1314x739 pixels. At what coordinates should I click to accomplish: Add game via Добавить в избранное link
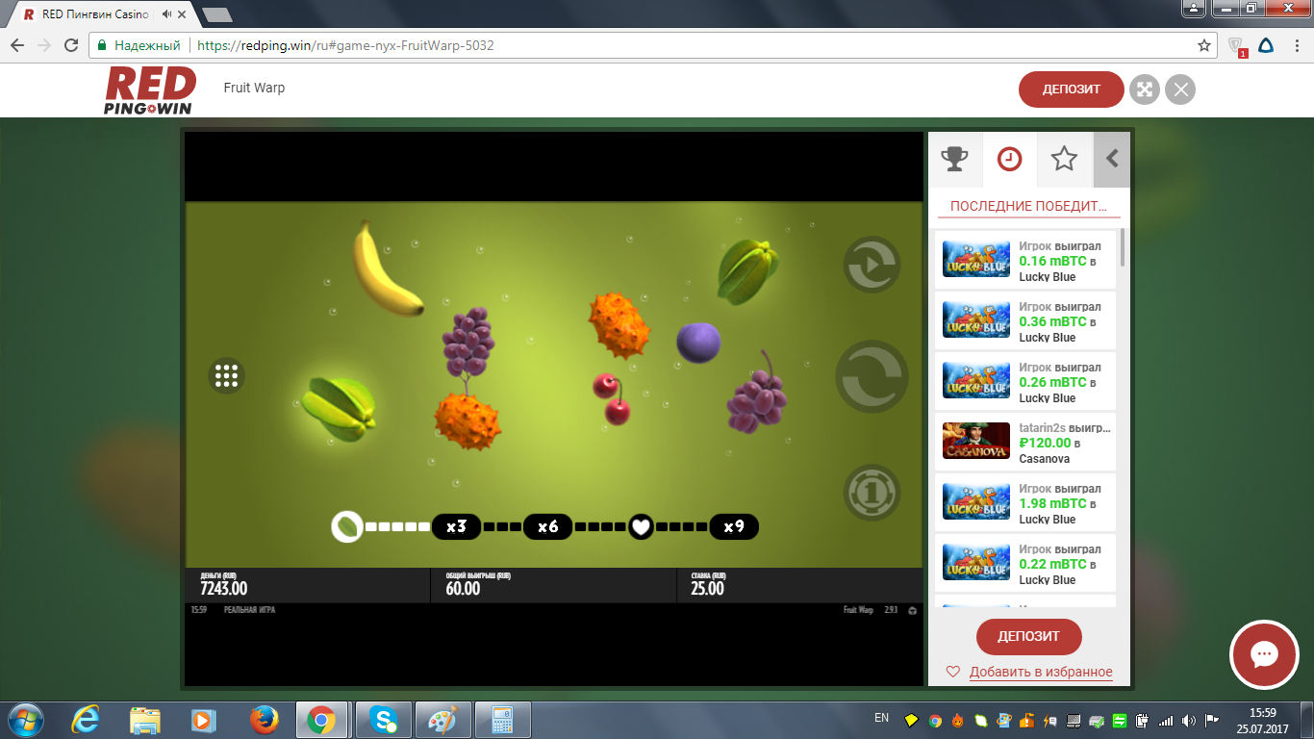tap(1041, 672)
